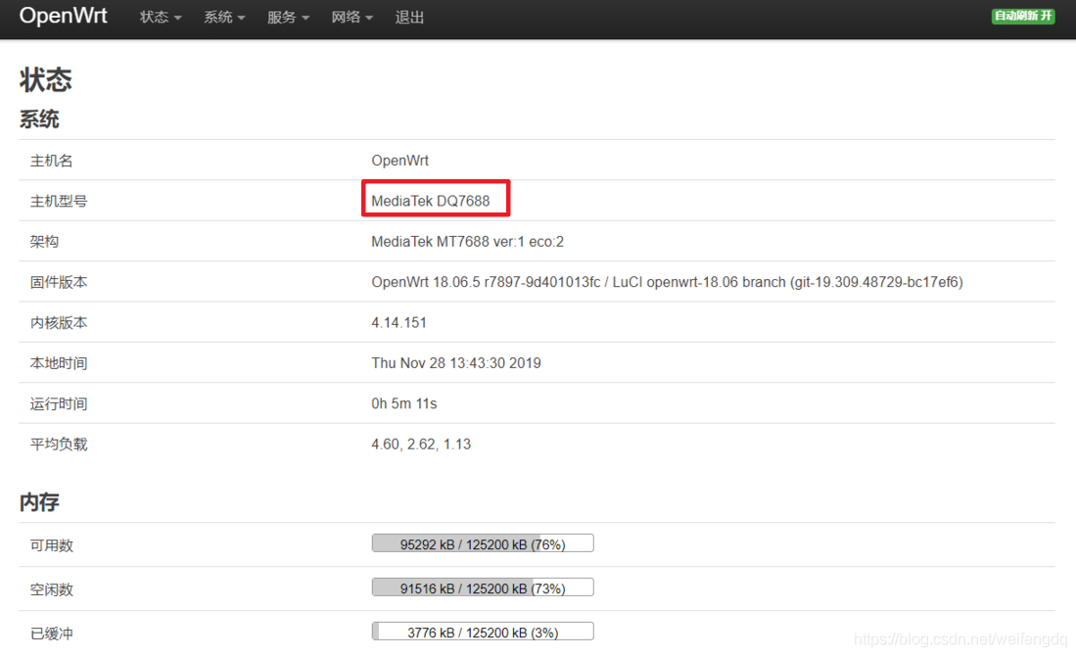Viewport: 1076px width, 657px height.
Task: Select the hostname value OpenWrt
Action: pos(400,161)
